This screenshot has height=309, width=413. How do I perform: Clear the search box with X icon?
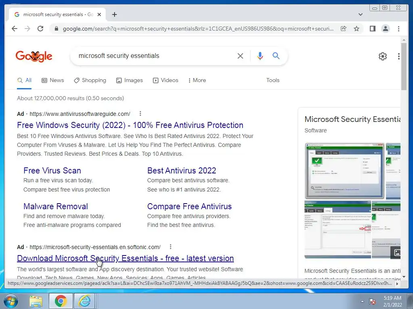(x=240, y=56)
